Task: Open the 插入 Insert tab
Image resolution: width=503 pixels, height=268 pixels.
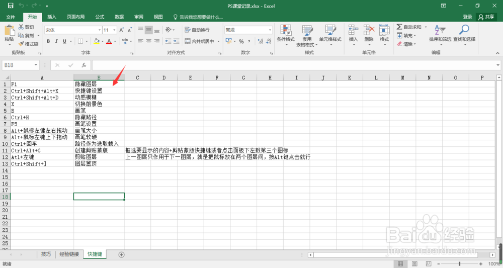Action: [x=52, y=17]
